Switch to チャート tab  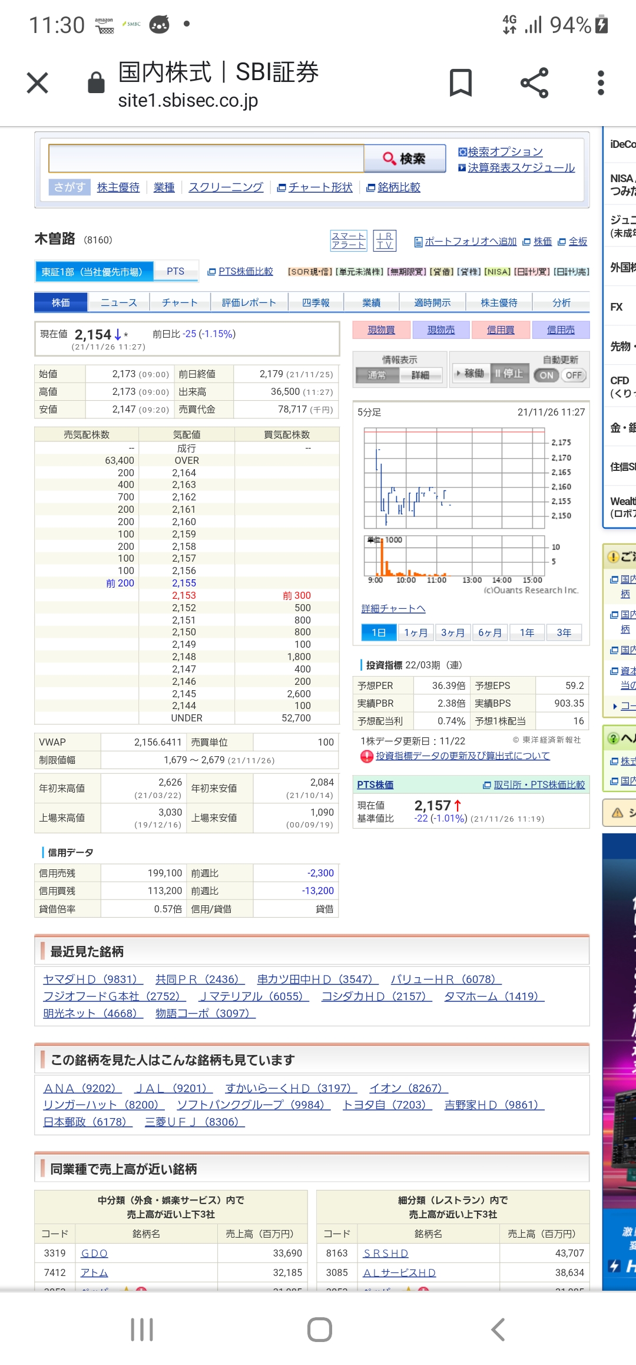180,302
